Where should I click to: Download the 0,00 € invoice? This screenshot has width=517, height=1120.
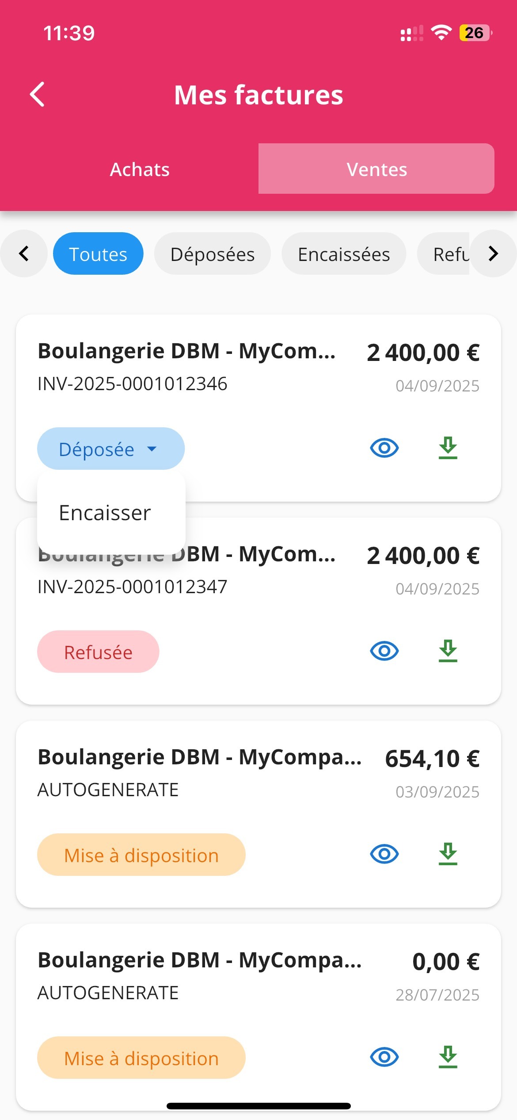click(x=448, y=1057)
